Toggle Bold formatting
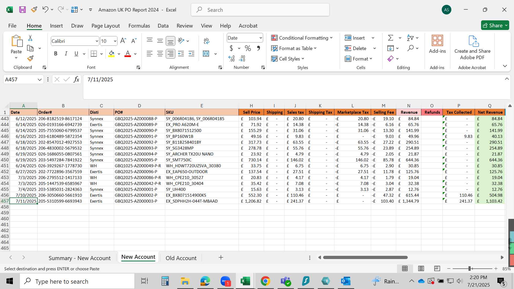The width and height of the screenshot is (514, 289). click(56, 54)
